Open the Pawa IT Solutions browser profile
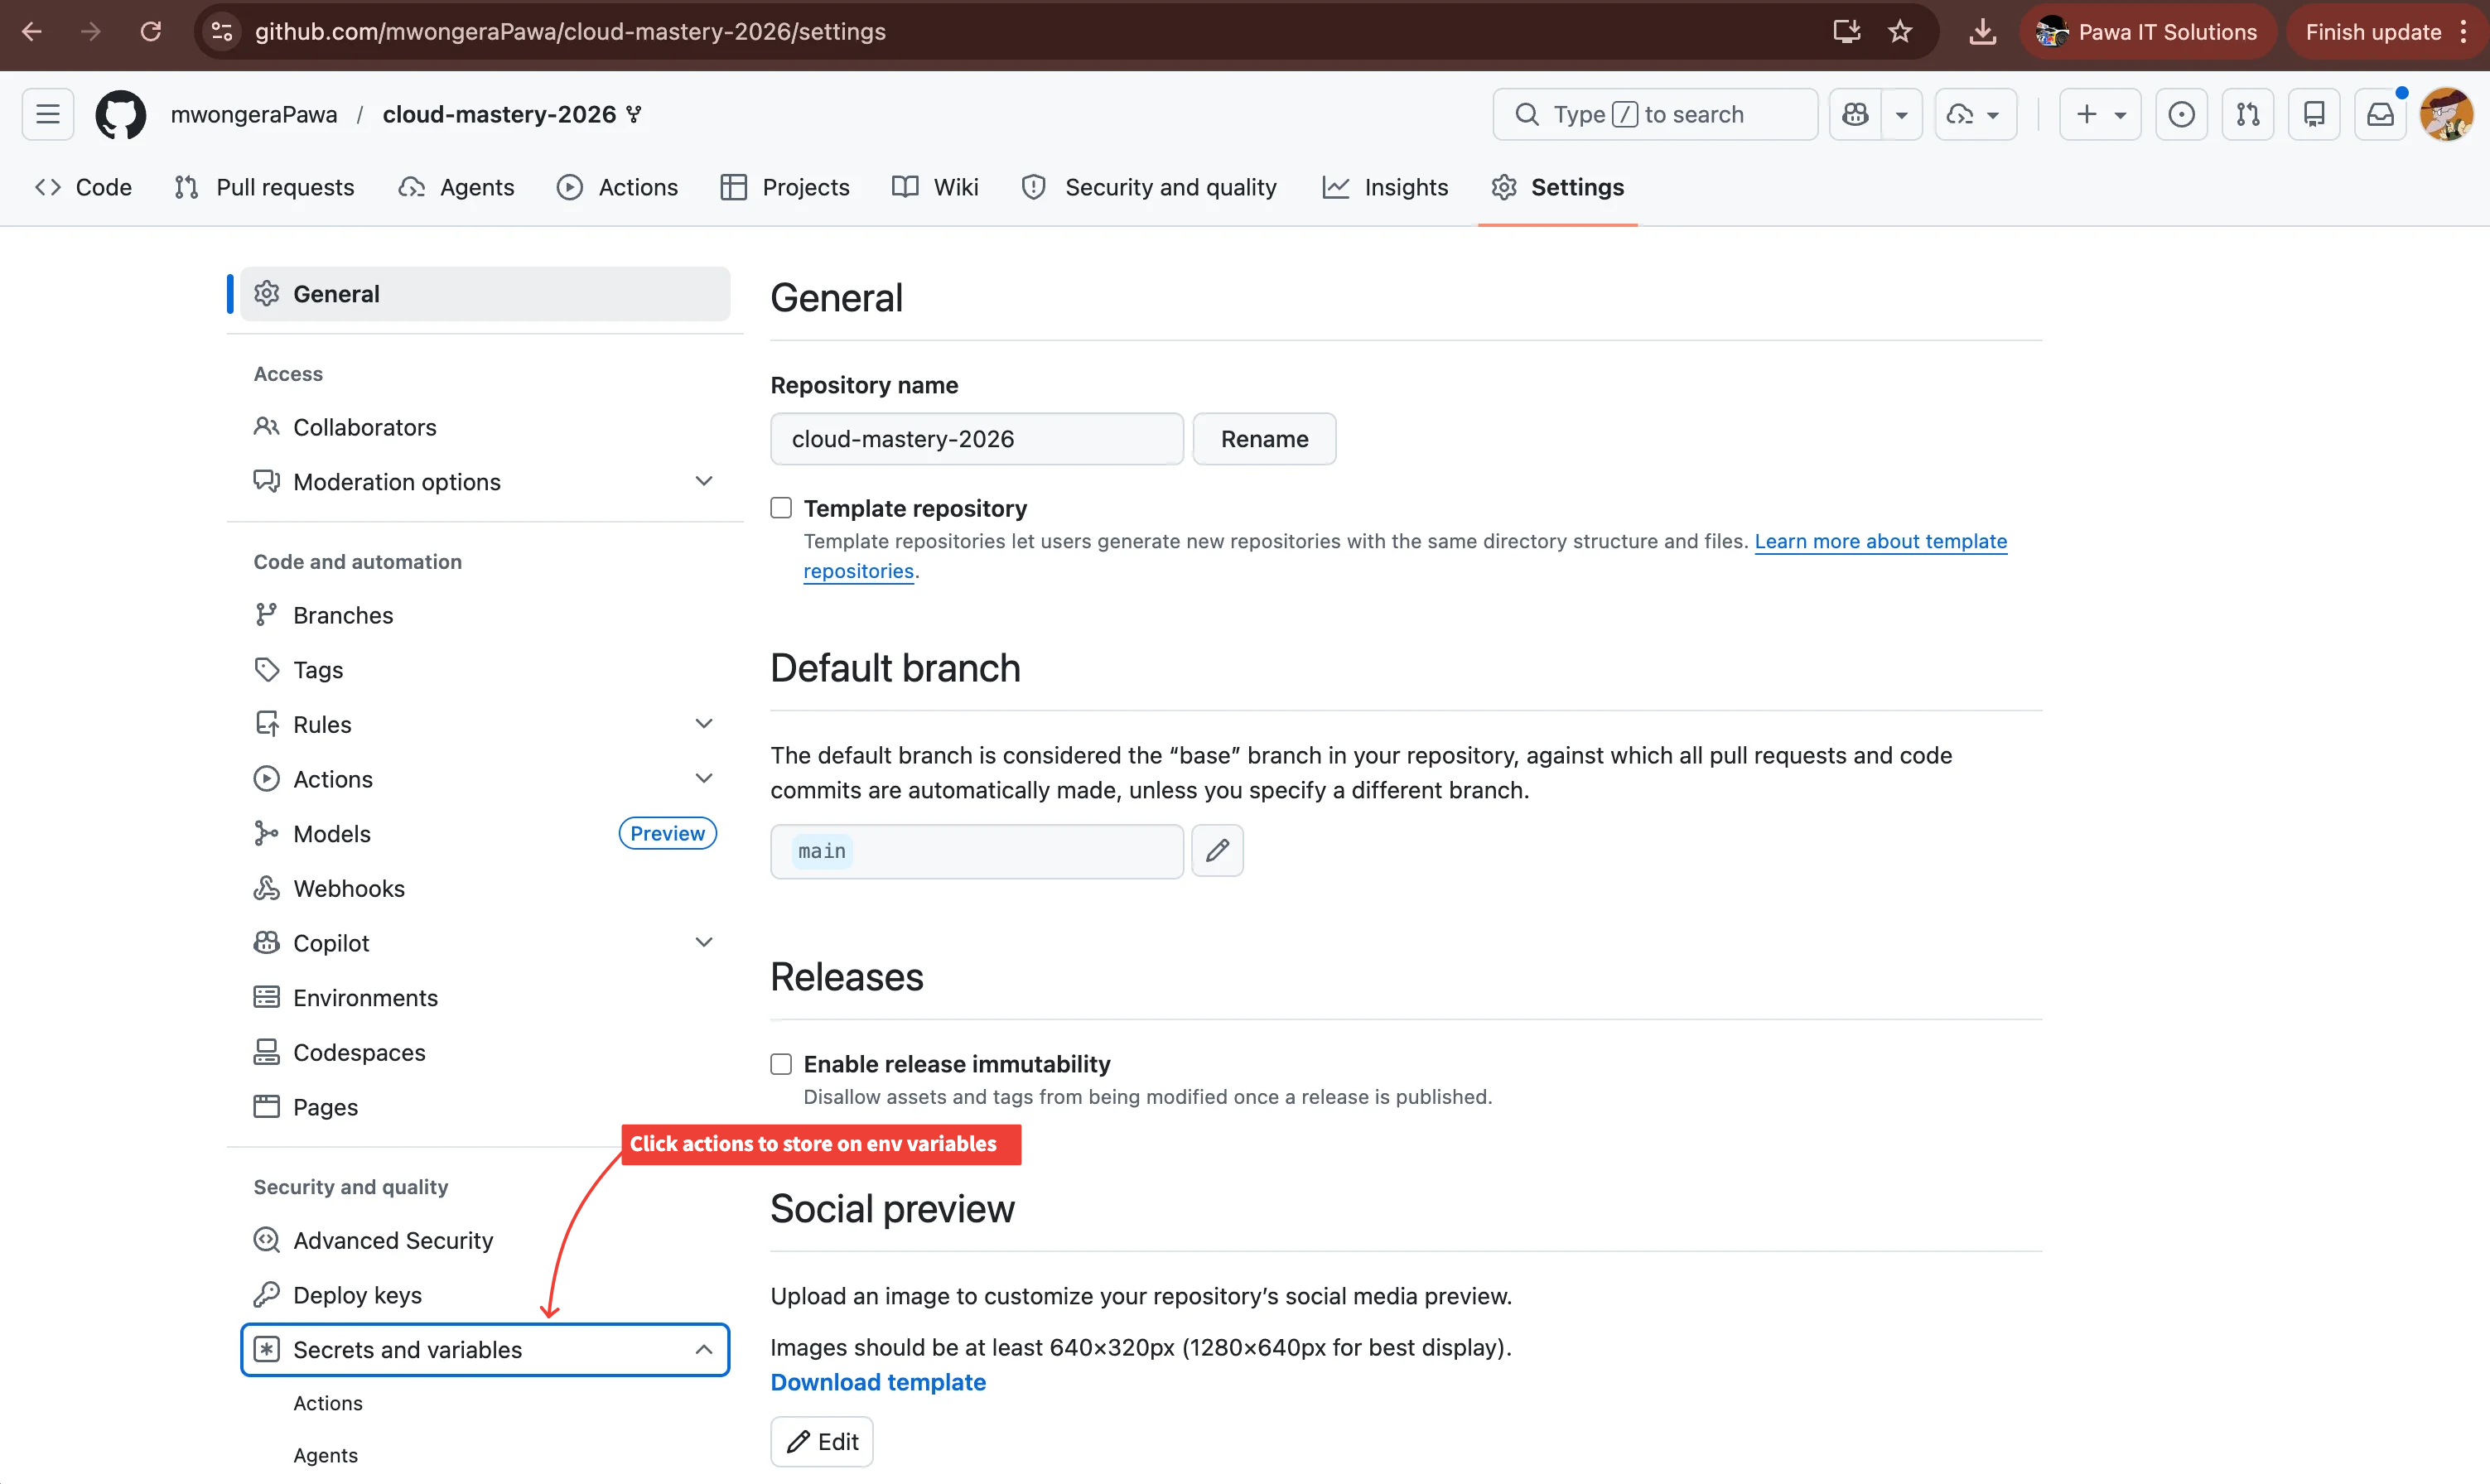 (2147, 31)
